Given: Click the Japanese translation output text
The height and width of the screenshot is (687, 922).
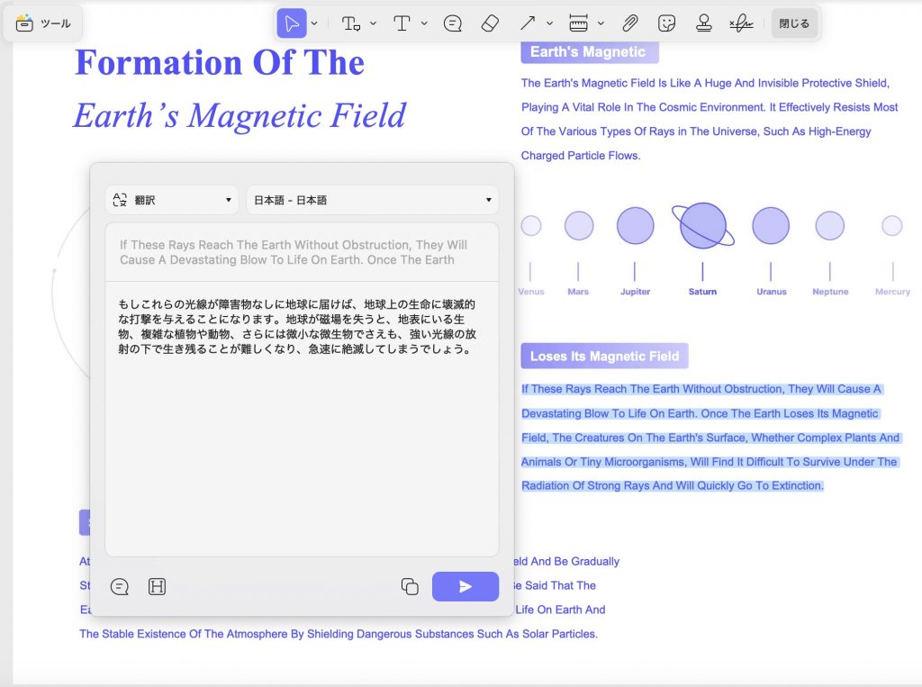Looking at the screenshot, I should 297,327.
